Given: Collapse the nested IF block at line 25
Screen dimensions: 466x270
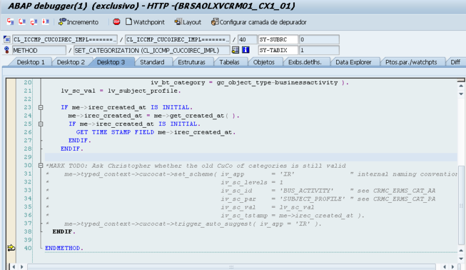Looking at the screenshot, I should [41, 123].
